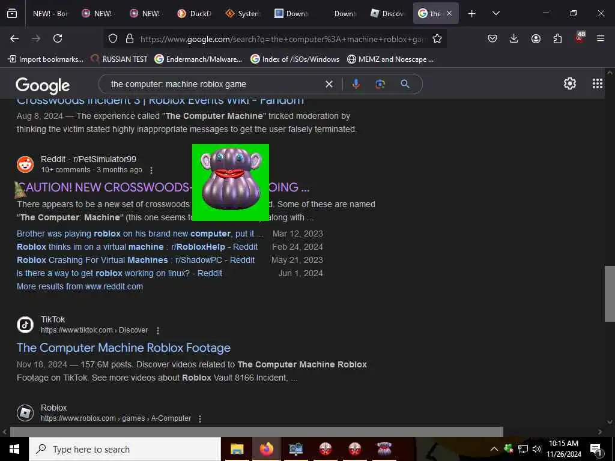Open a new browser tab
615x461 pixels.
472,13
